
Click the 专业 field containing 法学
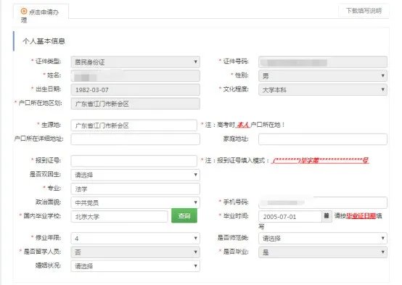point(136,189)
